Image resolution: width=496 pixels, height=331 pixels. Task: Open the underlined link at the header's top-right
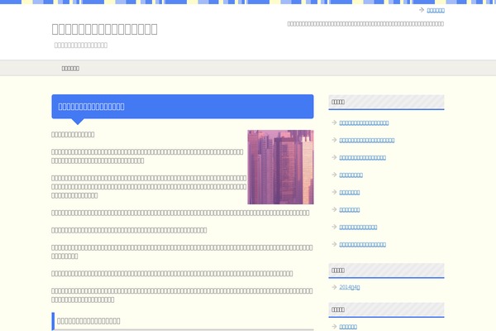tap(436, 11)
